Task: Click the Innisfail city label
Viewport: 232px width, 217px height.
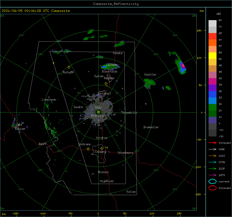Action: point(104,93)
